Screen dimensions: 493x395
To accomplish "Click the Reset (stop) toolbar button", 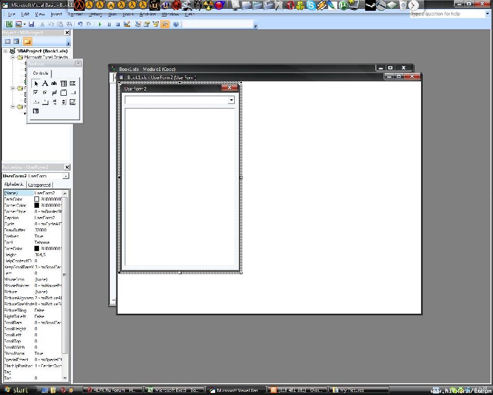I will tap(118, 24).
